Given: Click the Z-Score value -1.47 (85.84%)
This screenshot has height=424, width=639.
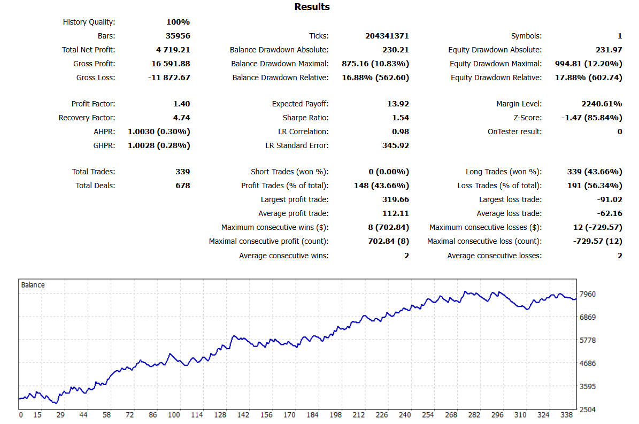Looking at the screenshot, I should (591, 118).
